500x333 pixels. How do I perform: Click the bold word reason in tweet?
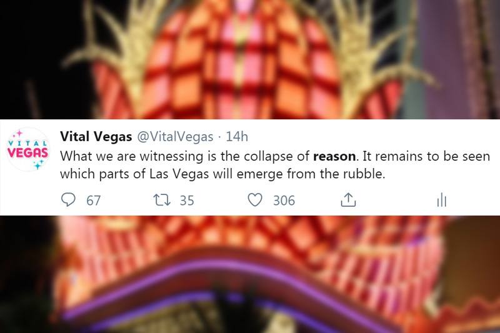click(x=334, y=156)
